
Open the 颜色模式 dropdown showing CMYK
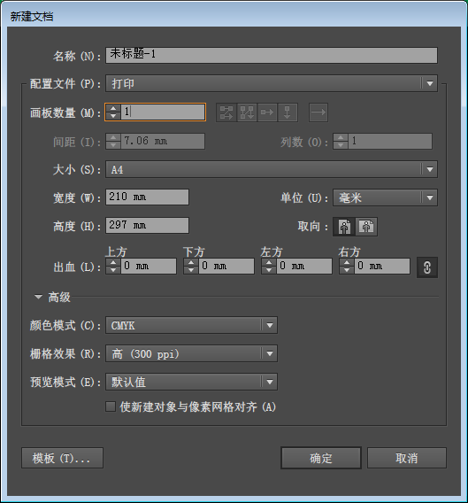[191, 325]
